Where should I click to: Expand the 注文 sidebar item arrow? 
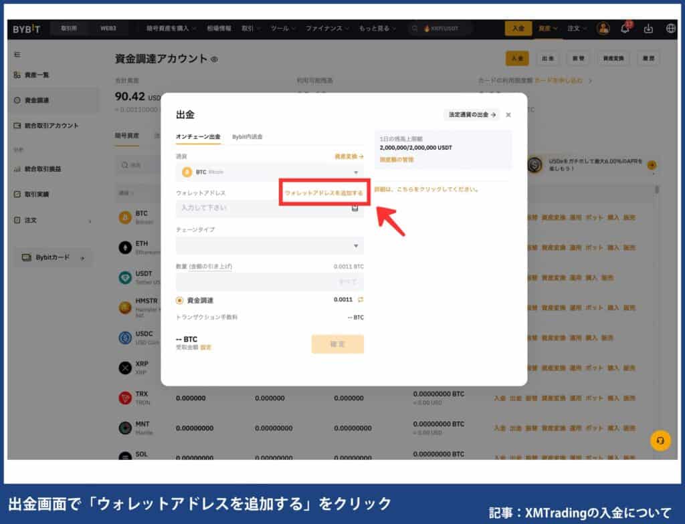(90, 221)
